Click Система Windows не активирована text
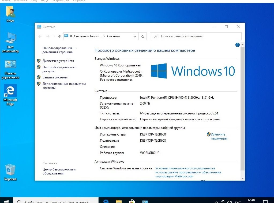274x203 pixels. click(x=126, y=168)
